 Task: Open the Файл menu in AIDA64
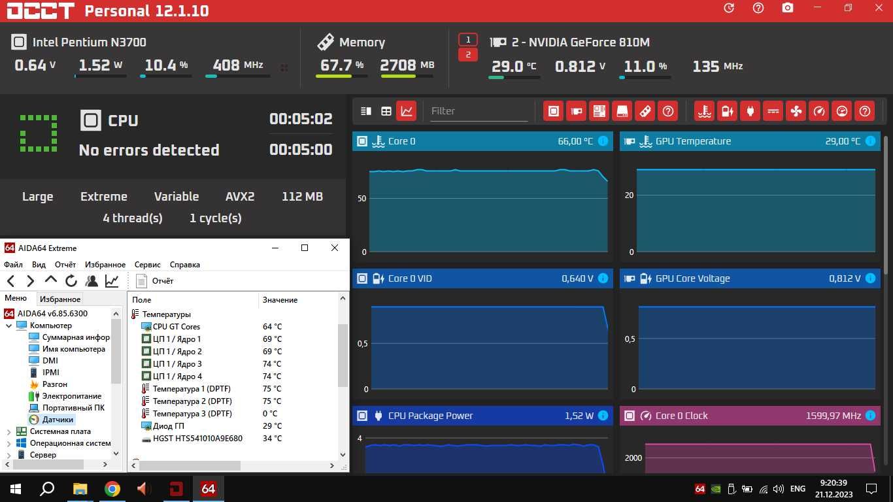pyautogui.click(x=13, y=265)
